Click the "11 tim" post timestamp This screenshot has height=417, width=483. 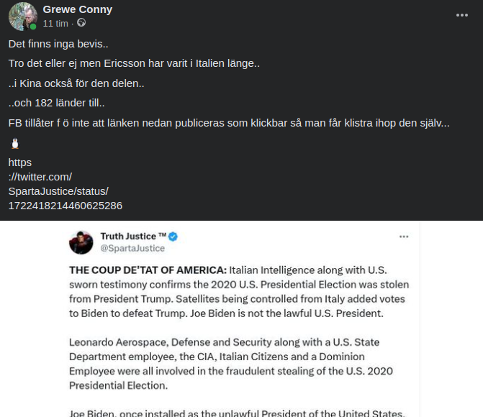[55, 23]
